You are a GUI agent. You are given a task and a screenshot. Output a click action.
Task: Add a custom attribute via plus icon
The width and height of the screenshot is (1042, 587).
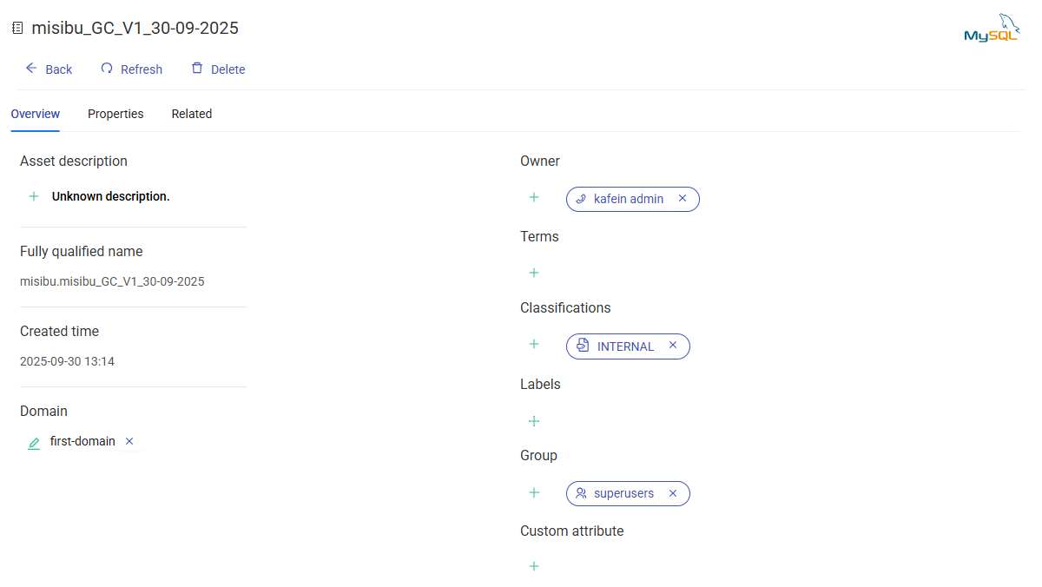[534, 566]
